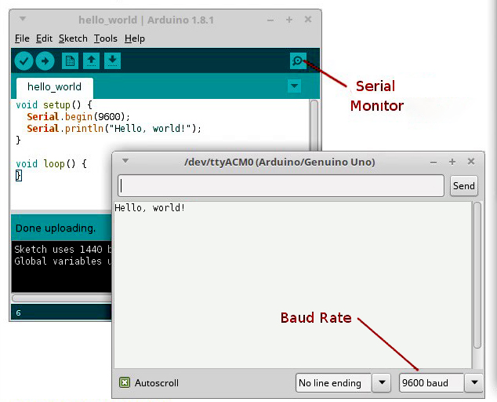Screen dimensions: 497x402
Task: Create a new sketch via toolbar icon
Action: pyautogui.click(x=71, y=60)
